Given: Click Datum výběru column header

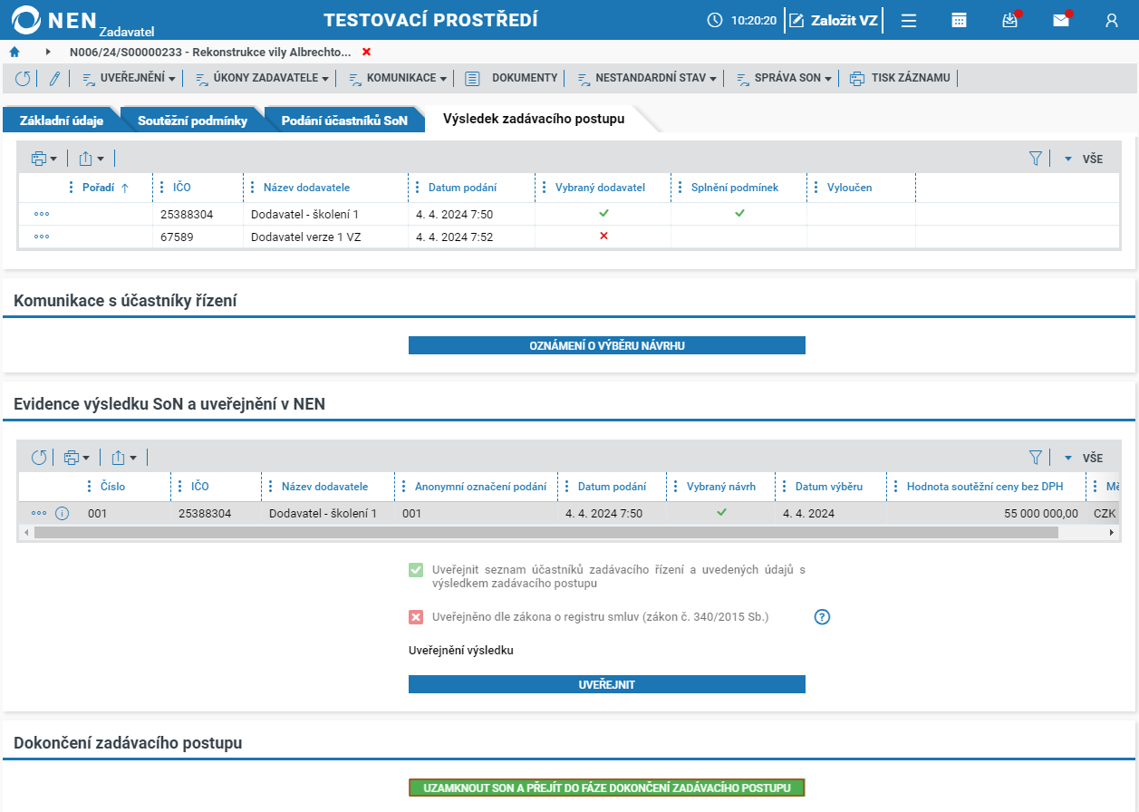Looking at the screenshot, I should (x=829, y=487).
